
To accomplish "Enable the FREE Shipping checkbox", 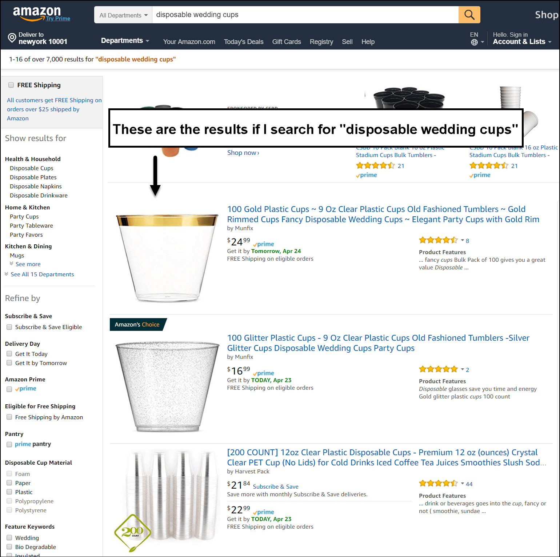I will pos(11,85).
